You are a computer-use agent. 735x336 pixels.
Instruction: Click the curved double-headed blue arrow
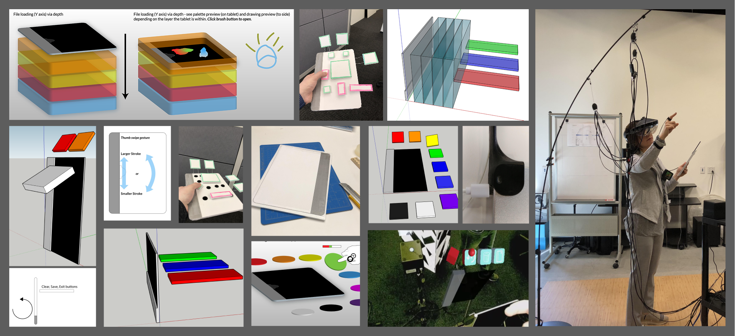tap(150, 173)
